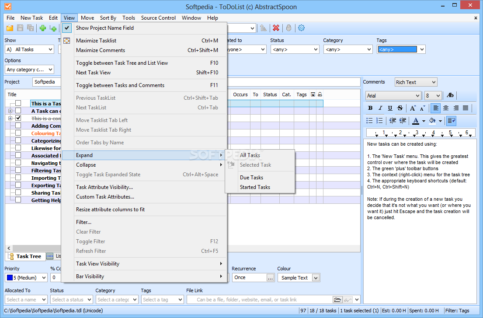
Task: Open Collapse submenu in View menu
Action: [x=144, y=165]
